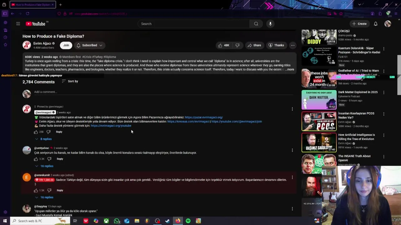The image size is (401, 225).
Task: Open the Windows Start menu
Action: click(5, 221)
